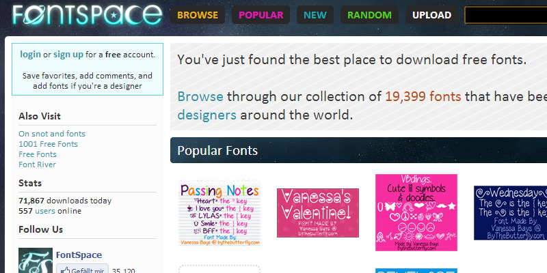This screenshot has width=547, height=273.
Task: Visit the 1001 Free Fonts link
Action: (x=48, y=144)
